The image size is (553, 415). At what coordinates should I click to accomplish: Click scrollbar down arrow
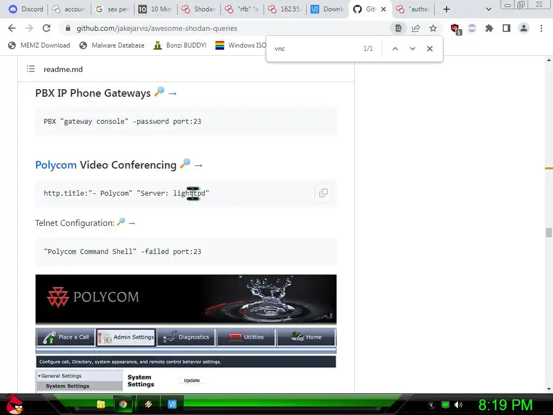pos(549,389)
